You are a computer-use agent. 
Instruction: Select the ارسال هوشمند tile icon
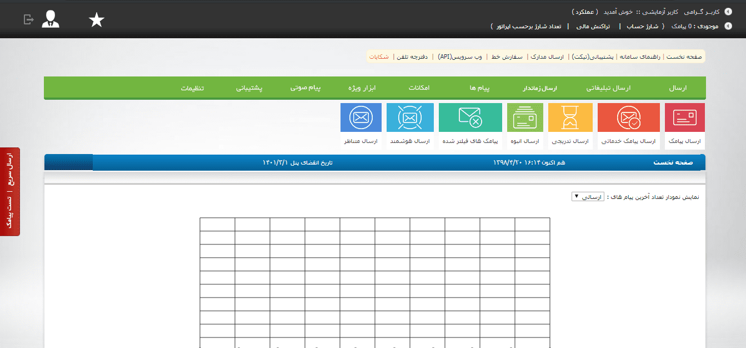[410, 117]
